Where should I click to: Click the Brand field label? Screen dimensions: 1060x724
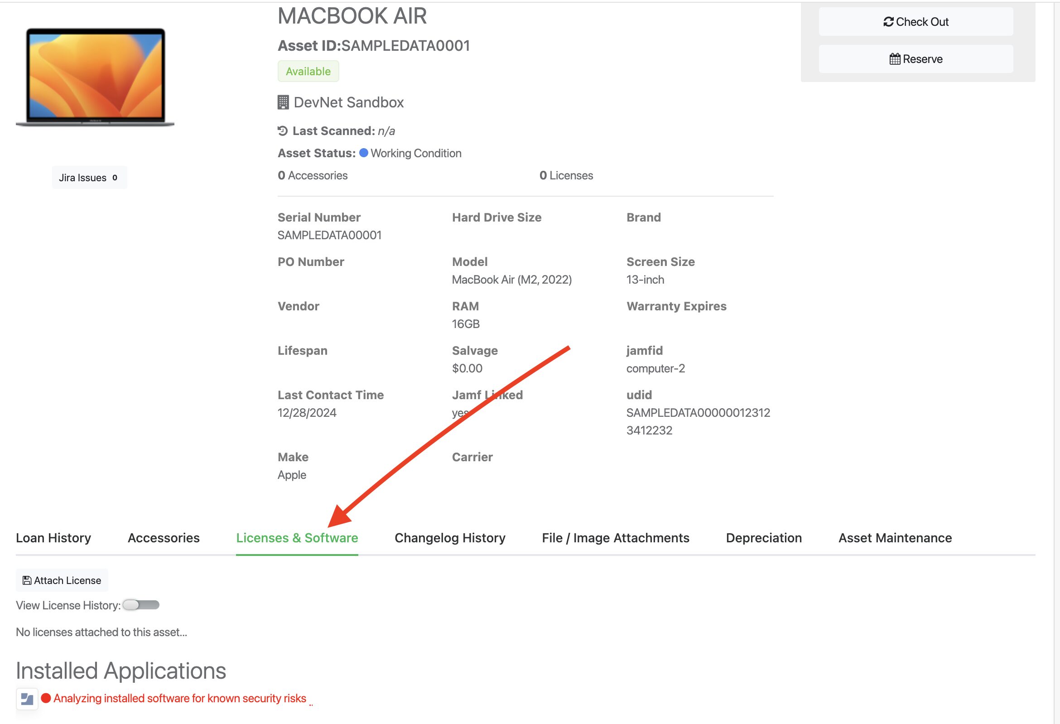tap(644, 217)
